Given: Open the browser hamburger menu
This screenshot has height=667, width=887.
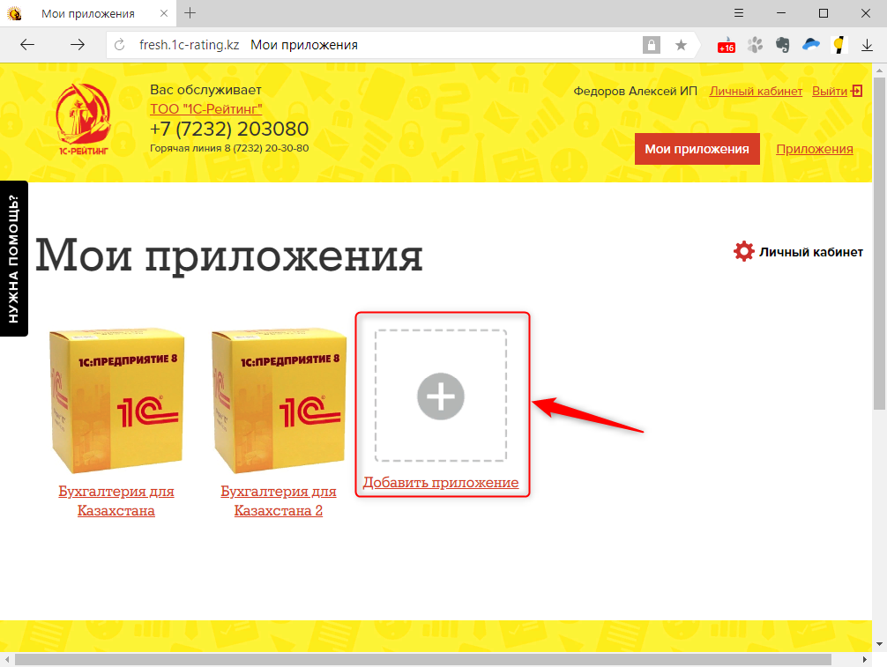Looking at the screenshot, I should [x=739, y=13].
